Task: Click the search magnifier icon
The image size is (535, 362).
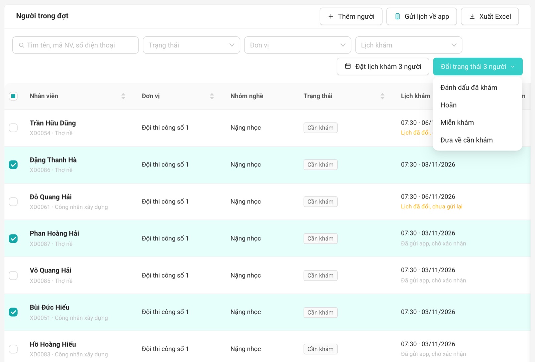Action: [21, 45]
